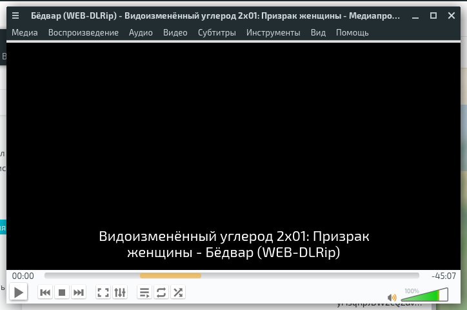Mute audio via speaker icon
Image resolution: width=467 pixels, height=310 pixels.
point(392,297)
